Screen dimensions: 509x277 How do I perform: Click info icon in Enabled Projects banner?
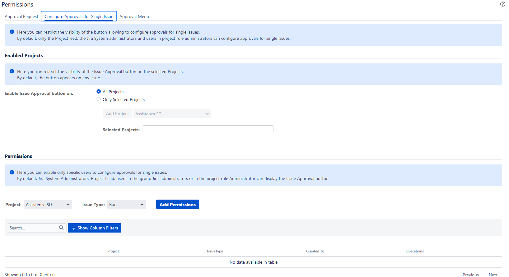(12, 71)
